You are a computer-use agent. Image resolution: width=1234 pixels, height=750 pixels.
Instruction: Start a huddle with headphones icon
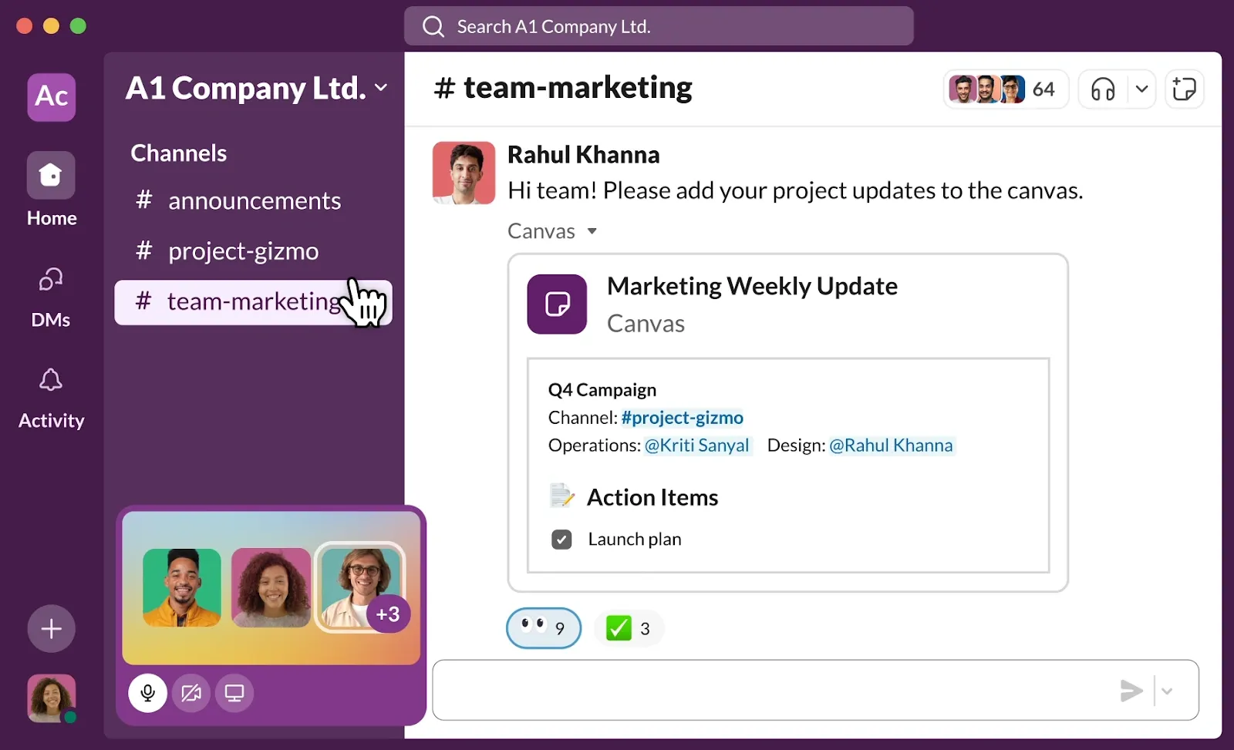point(1103,89)
